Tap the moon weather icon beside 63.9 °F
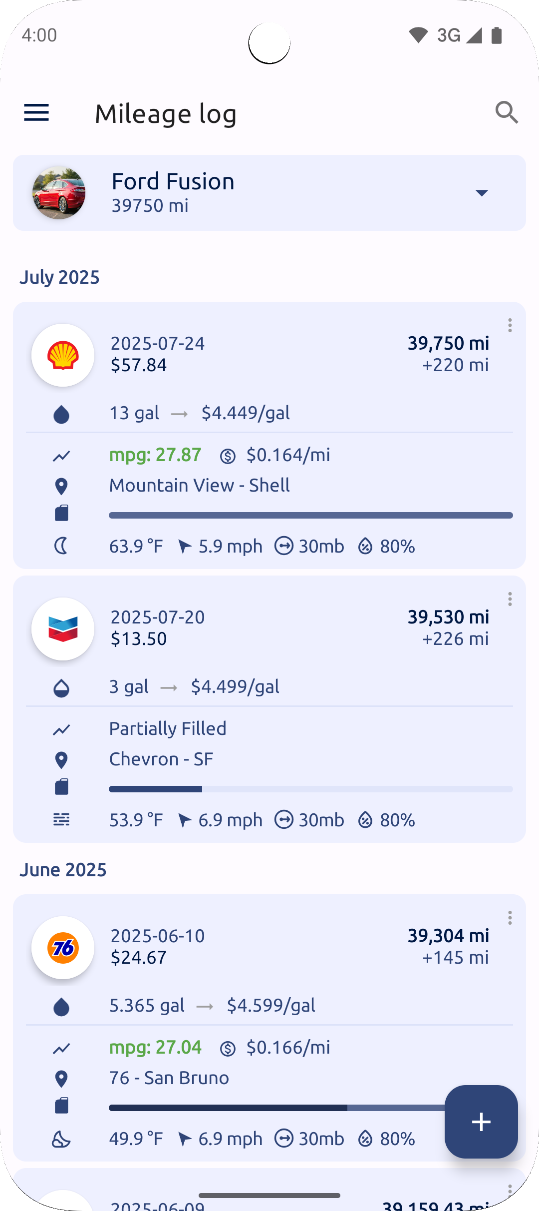This screenshot has width=539, height=1211. pyautogui.click(x=61, y=546)
